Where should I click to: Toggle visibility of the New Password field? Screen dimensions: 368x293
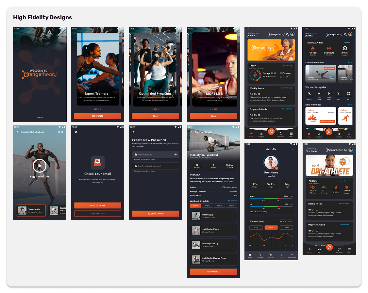pyautogui.click(x=176, y=155)
